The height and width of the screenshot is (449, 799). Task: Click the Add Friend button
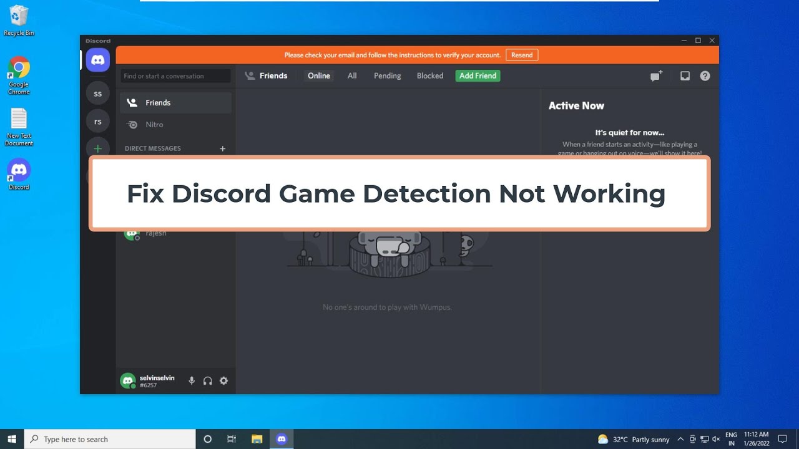click(478, 75)
